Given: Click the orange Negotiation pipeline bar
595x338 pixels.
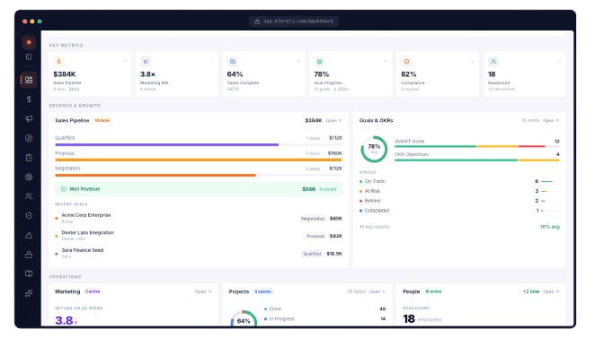Looking at the screenshot, I should tap(155, 175).
